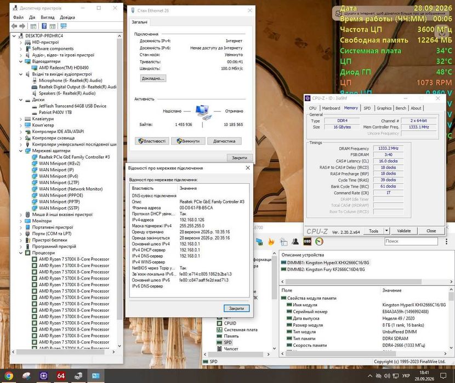Open the AIDA64 report toolbar icon

coord(283,241)
